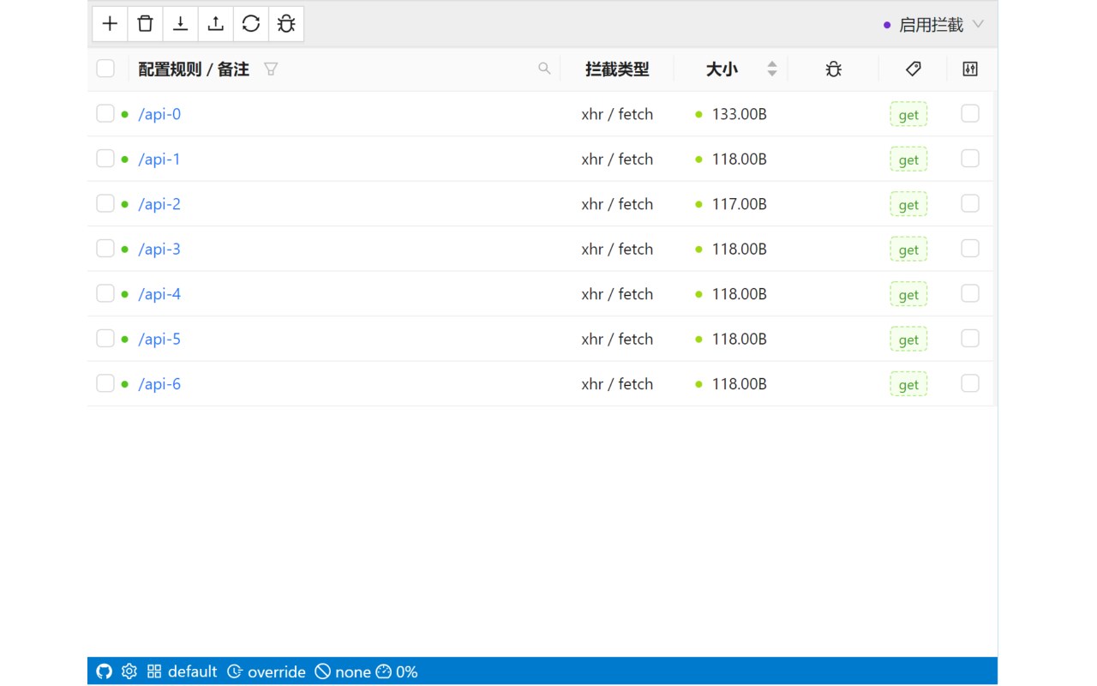Click the get tag in /api-3 row
The height and width of the screenshot is (686, 1097).
pos(908,250)
